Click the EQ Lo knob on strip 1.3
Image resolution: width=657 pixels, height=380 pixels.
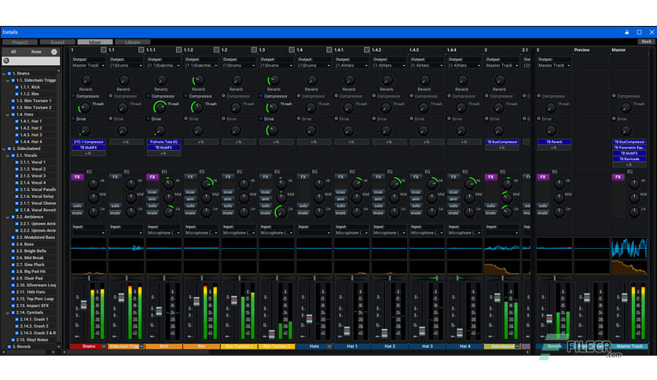point(281,212)
